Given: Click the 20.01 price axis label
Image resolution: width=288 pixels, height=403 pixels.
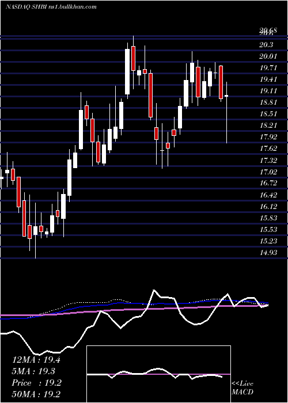Looking at the screenshot, I should click(x=268, y=56).
